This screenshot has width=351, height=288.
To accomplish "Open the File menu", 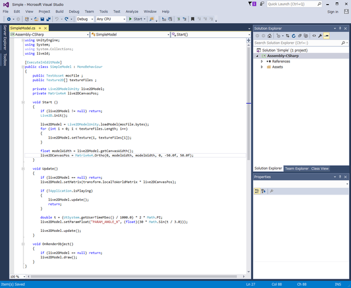I will point(6,12).
